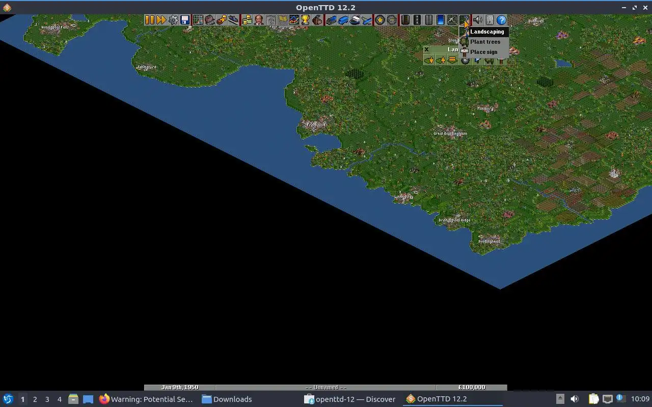Viewport: 652px width, 407px height.
Task: Click the taskbar clock
Action: tap(640, 399)
